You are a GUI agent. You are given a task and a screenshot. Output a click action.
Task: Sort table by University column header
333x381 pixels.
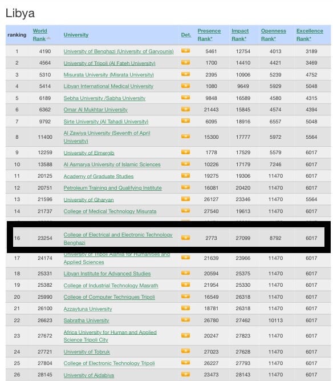(x=76, y=35)
